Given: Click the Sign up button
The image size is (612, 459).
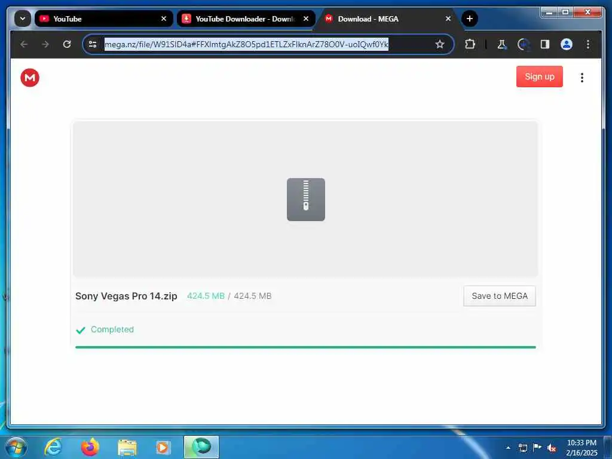Looking at the screenshot, I should click(x=539, y=76).
